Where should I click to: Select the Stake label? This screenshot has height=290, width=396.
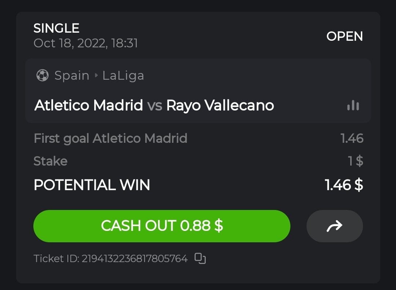(51, 161)
